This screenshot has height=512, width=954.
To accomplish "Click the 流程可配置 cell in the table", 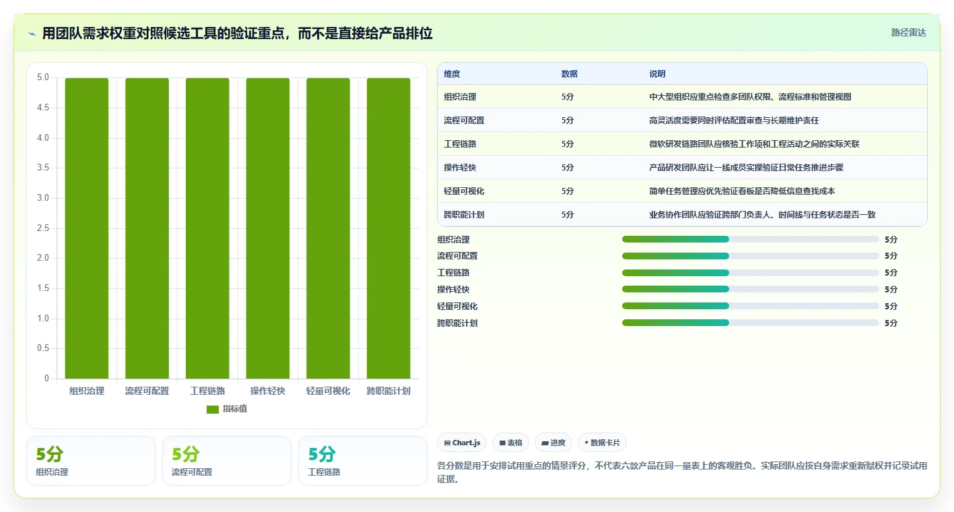I will [x=464, y=121].
